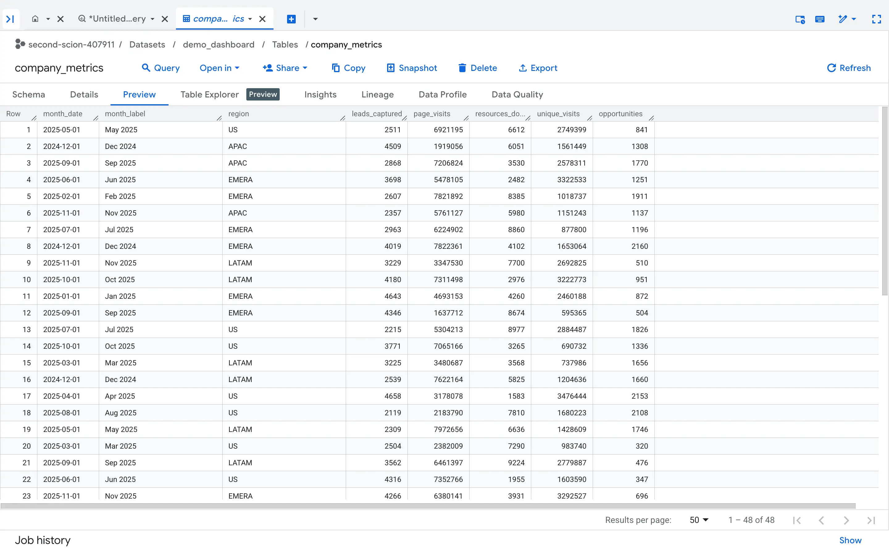The width and height of the screenshot is (889, 555).
Task: Open keyboard shortcuts icon
Action: tap(820, 19)
